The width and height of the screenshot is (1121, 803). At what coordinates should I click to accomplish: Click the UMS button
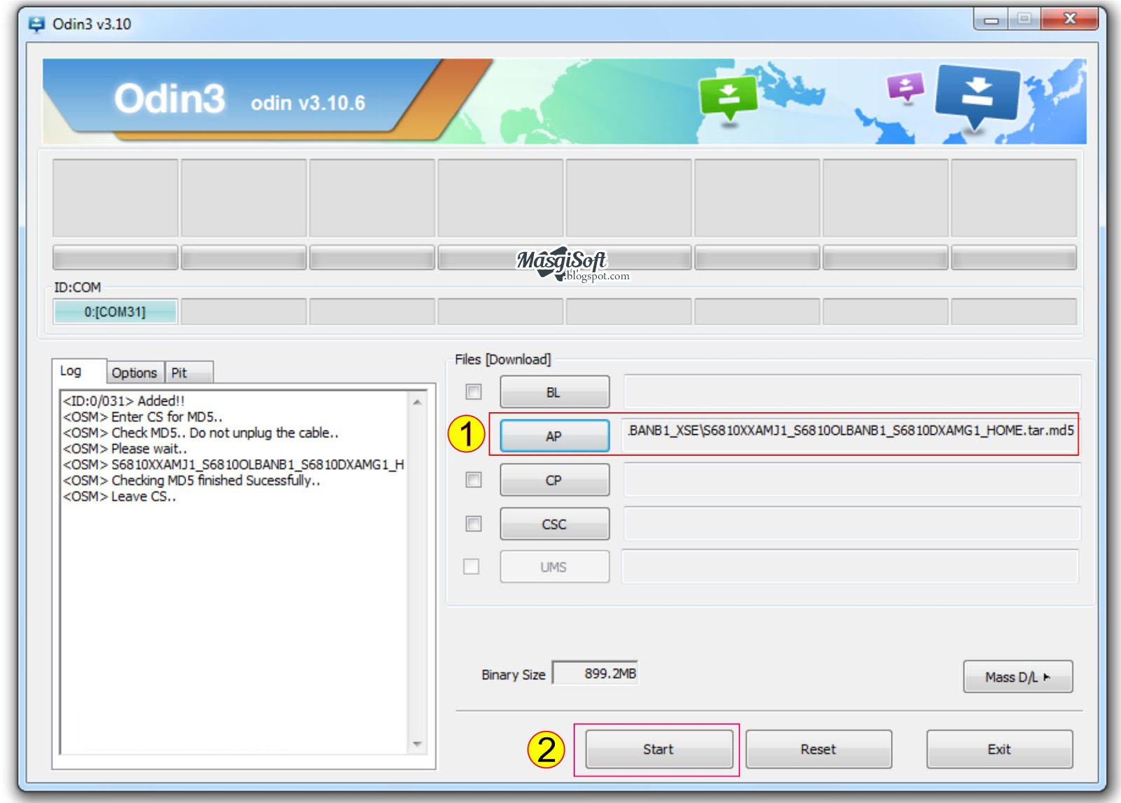pos(554,567)
